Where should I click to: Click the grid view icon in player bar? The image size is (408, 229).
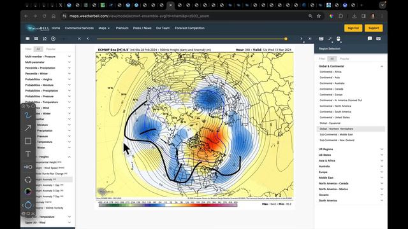tap(36, 39)
